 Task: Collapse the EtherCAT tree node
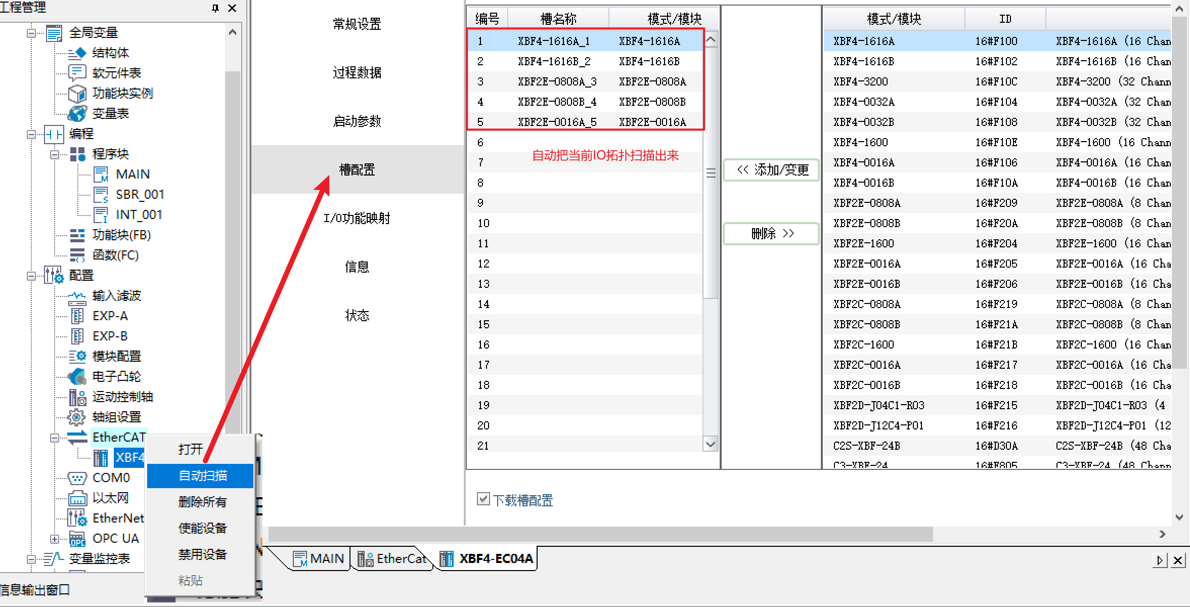point(55,438)
